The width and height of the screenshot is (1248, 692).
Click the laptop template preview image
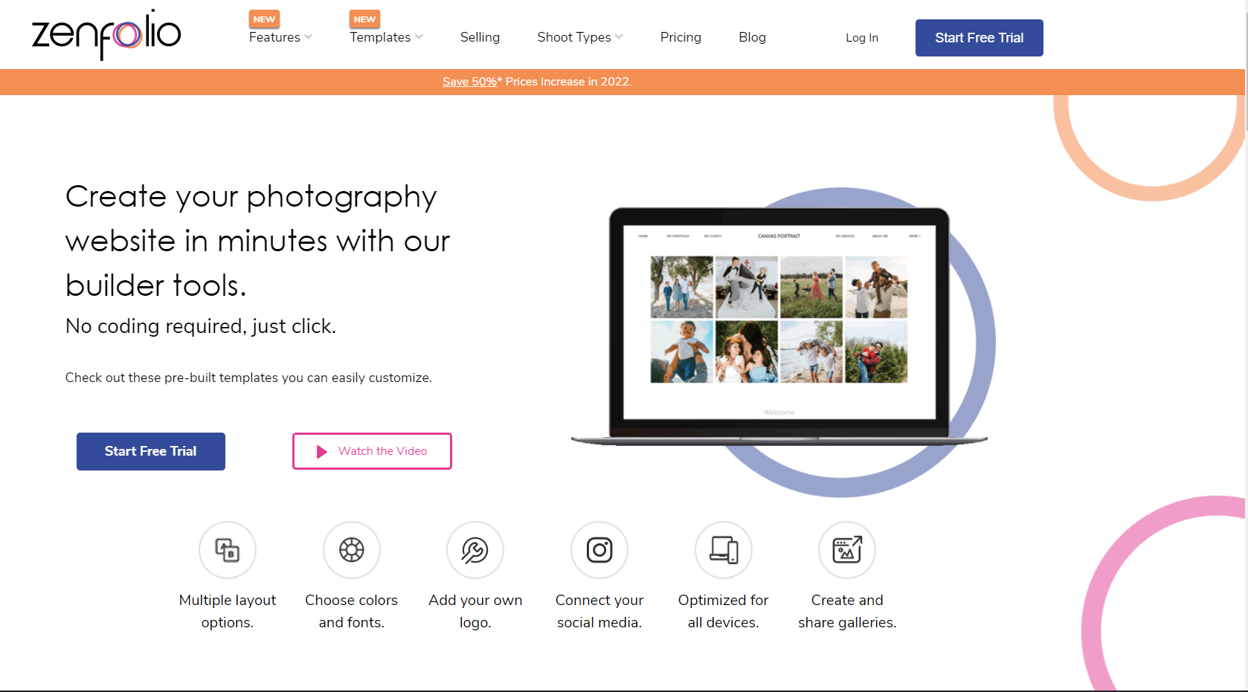tap(779, 327)
